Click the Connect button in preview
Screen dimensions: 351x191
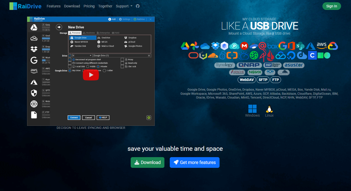[x=74, y=117]
